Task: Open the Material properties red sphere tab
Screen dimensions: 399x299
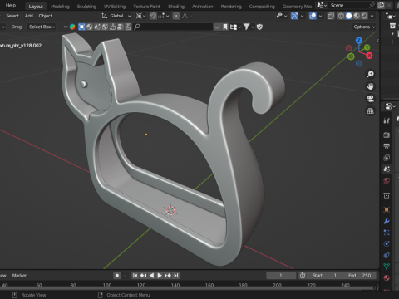Action: click(387, 277)
